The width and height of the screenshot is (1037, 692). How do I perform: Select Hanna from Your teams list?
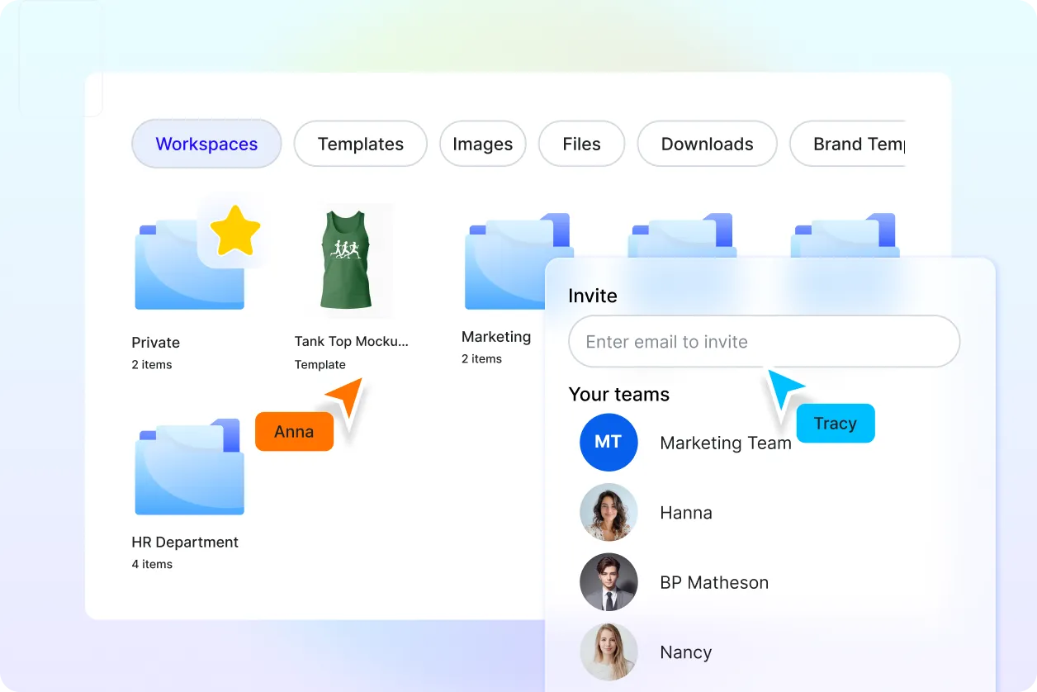click(686, 512)
